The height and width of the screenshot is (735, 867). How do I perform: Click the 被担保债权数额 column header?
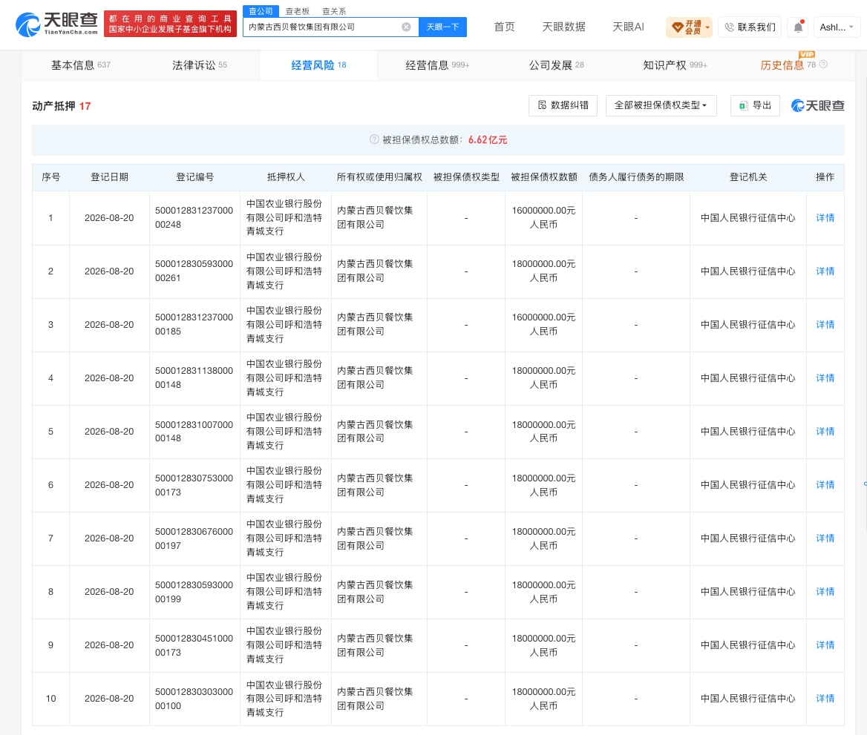tap(543, 177)
